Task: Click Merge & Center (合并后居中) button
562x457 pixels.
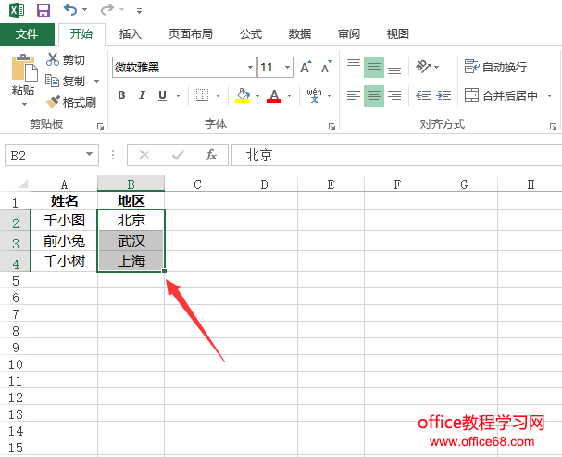Action: coord(501,95)
